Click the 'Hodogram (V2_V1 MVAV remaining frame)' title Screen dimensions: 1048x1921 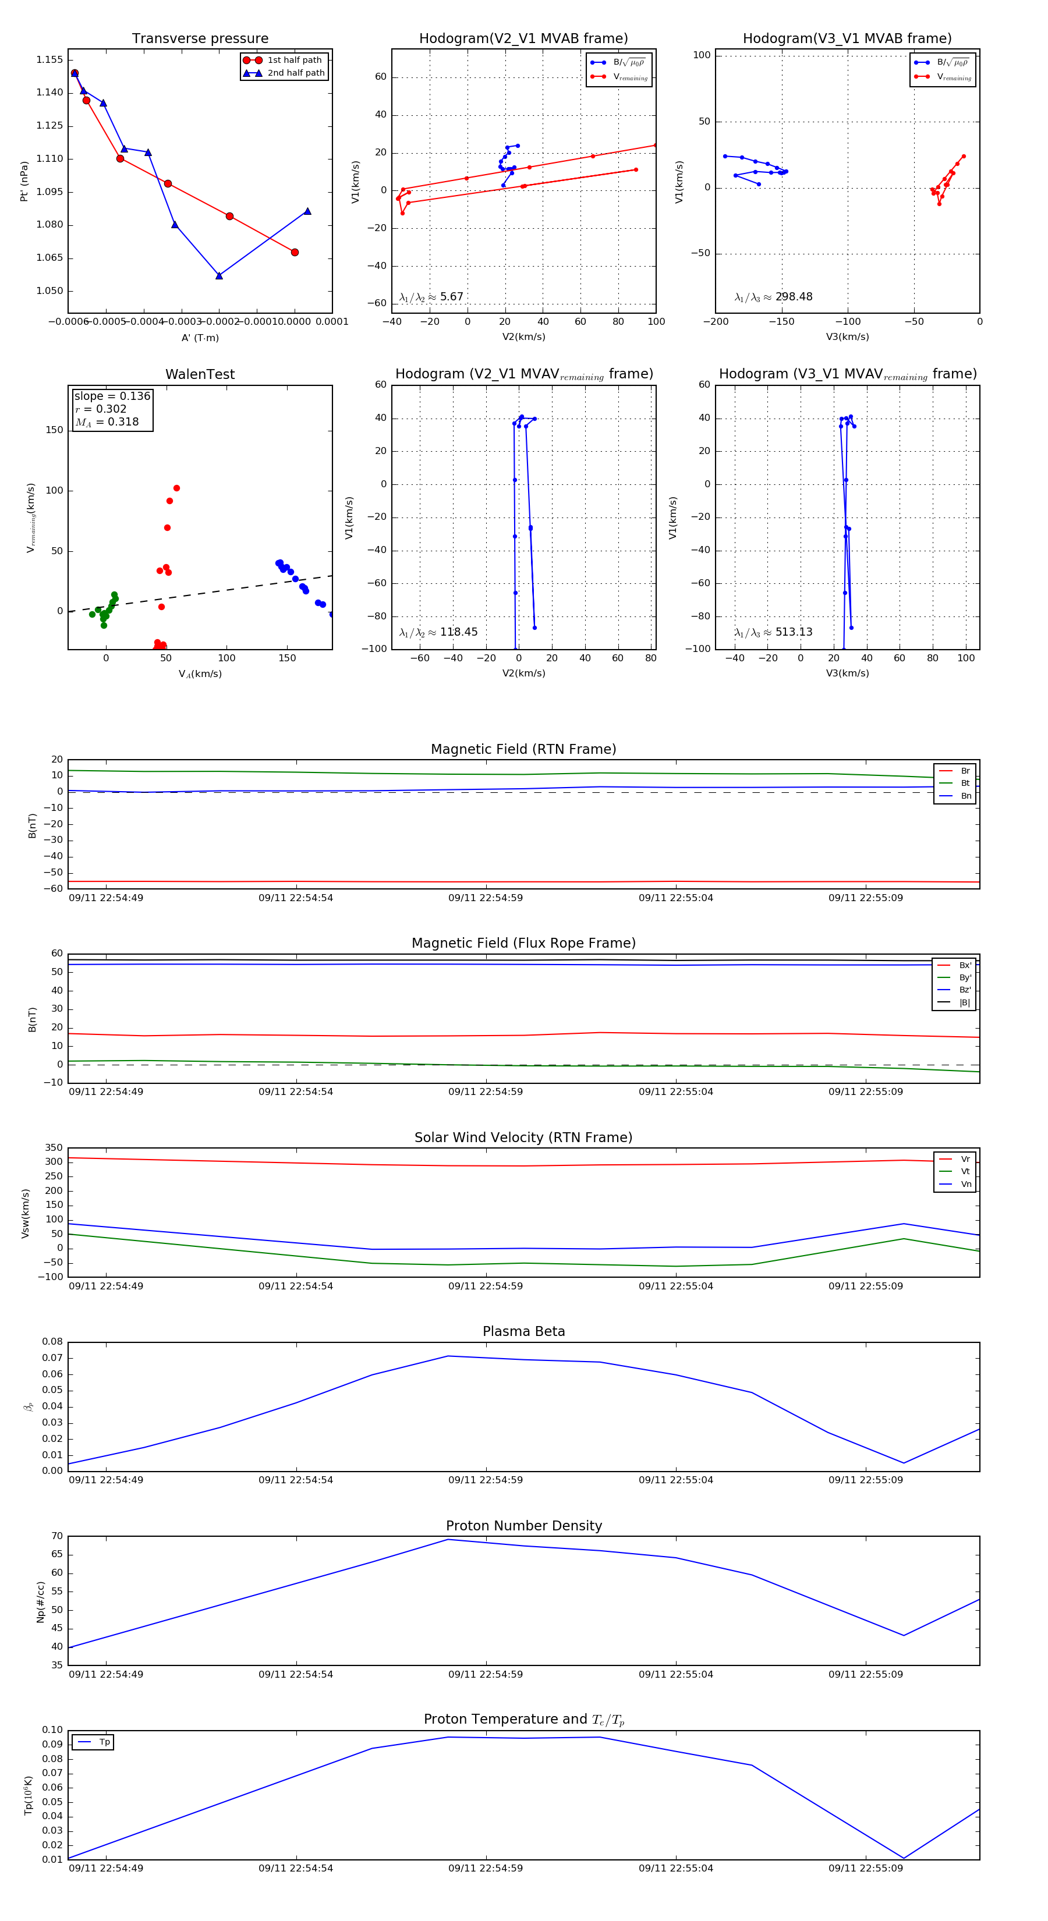point(523,374)
